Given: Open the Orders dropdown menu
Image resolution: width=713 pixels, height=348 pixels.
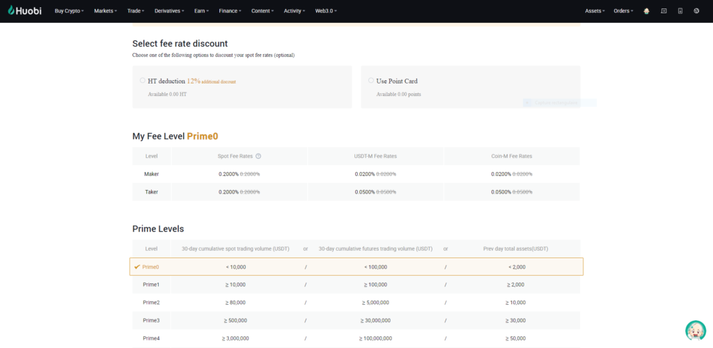Looking at the screenshot, I should click(x=623, y=11).
